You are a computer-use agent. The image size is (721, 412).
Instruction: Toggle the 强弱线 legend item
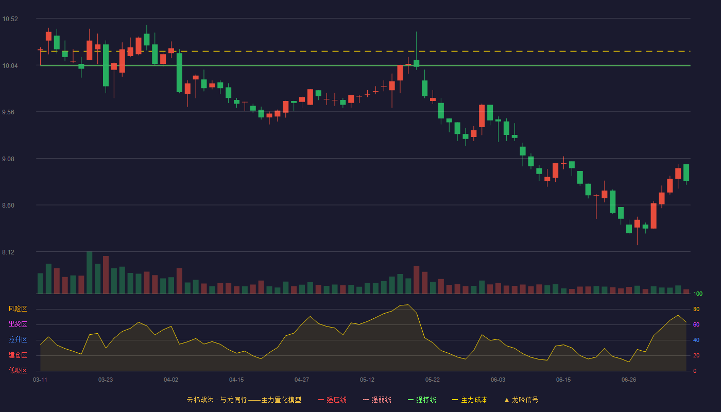pos(377,400)
